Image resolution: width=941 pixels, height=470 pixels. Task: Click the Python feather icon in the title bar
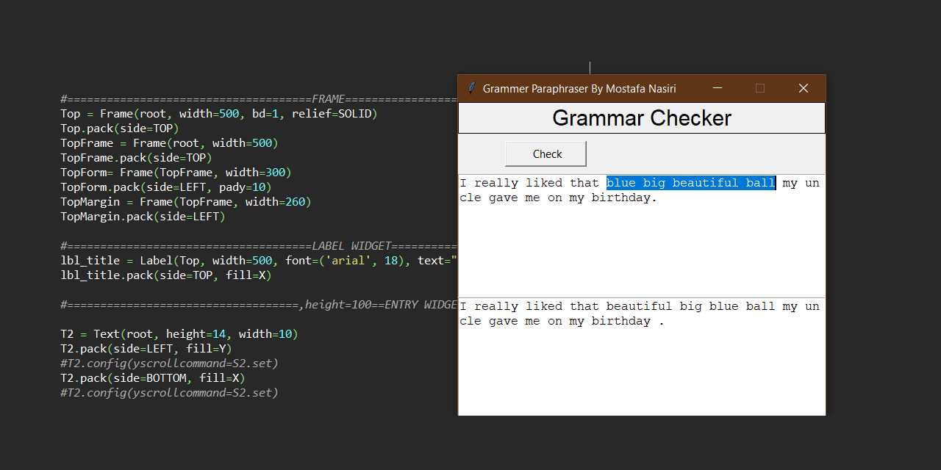pyautogui.click(x=471, y=88)
